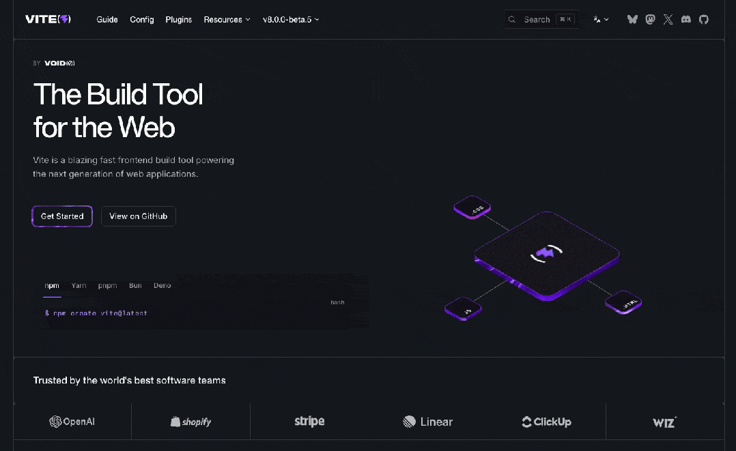Switch to the pnpm command tab

tap(107, 285)
